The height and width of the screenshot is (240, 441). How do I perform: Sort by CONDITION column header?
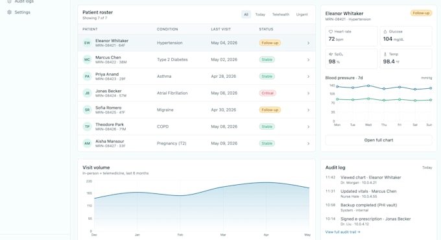pyautogui.click(x=167, y=29)
